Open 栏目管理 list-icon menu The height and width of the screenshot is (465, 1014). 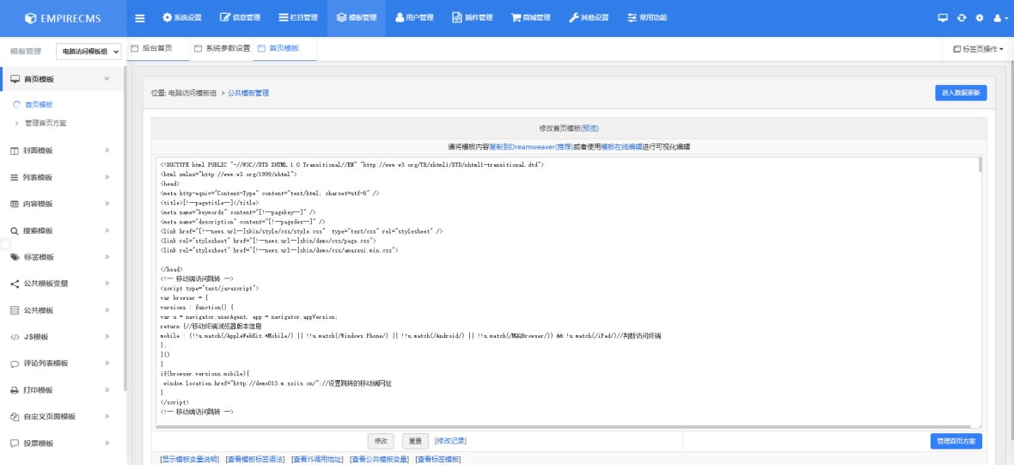pos(298,18)
